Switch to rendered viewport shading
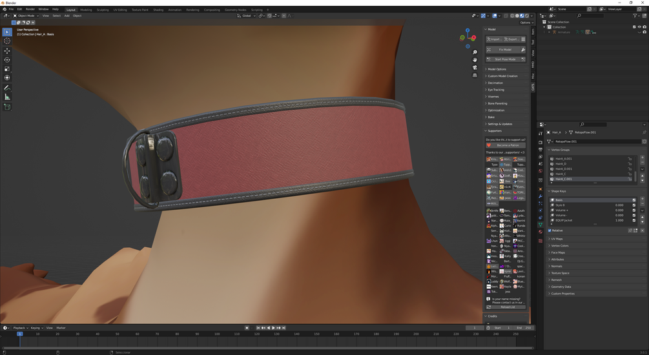649x355 pixels. pyautogui.click(x=527, y=15)
